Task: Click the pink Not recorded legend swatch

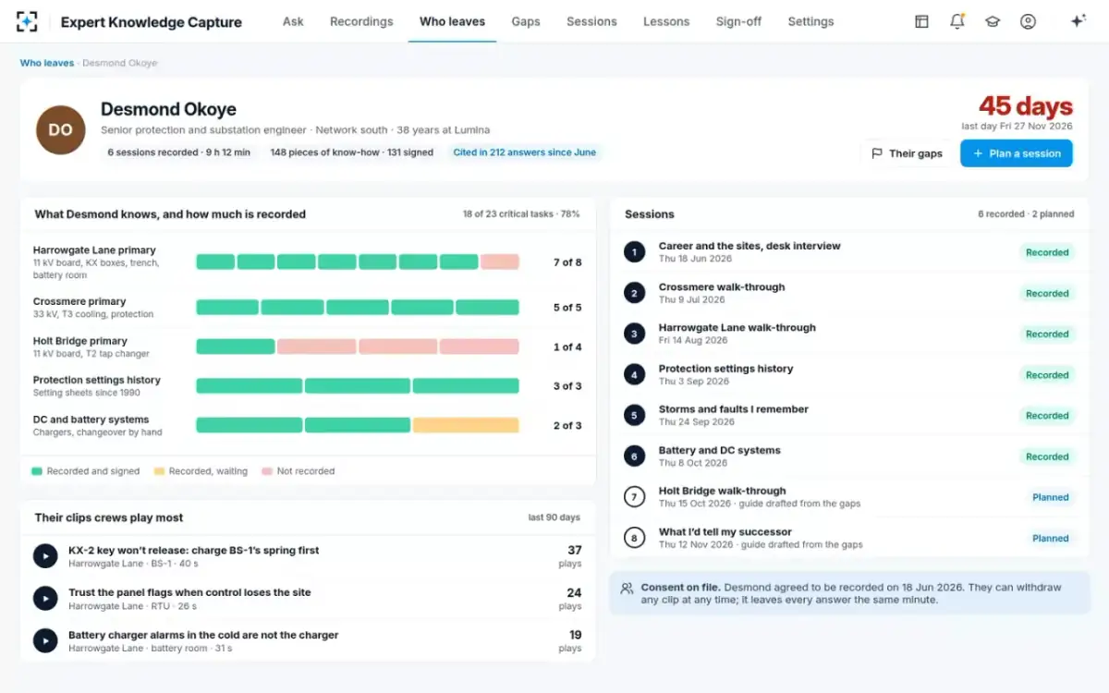Action: coord(267,471)
